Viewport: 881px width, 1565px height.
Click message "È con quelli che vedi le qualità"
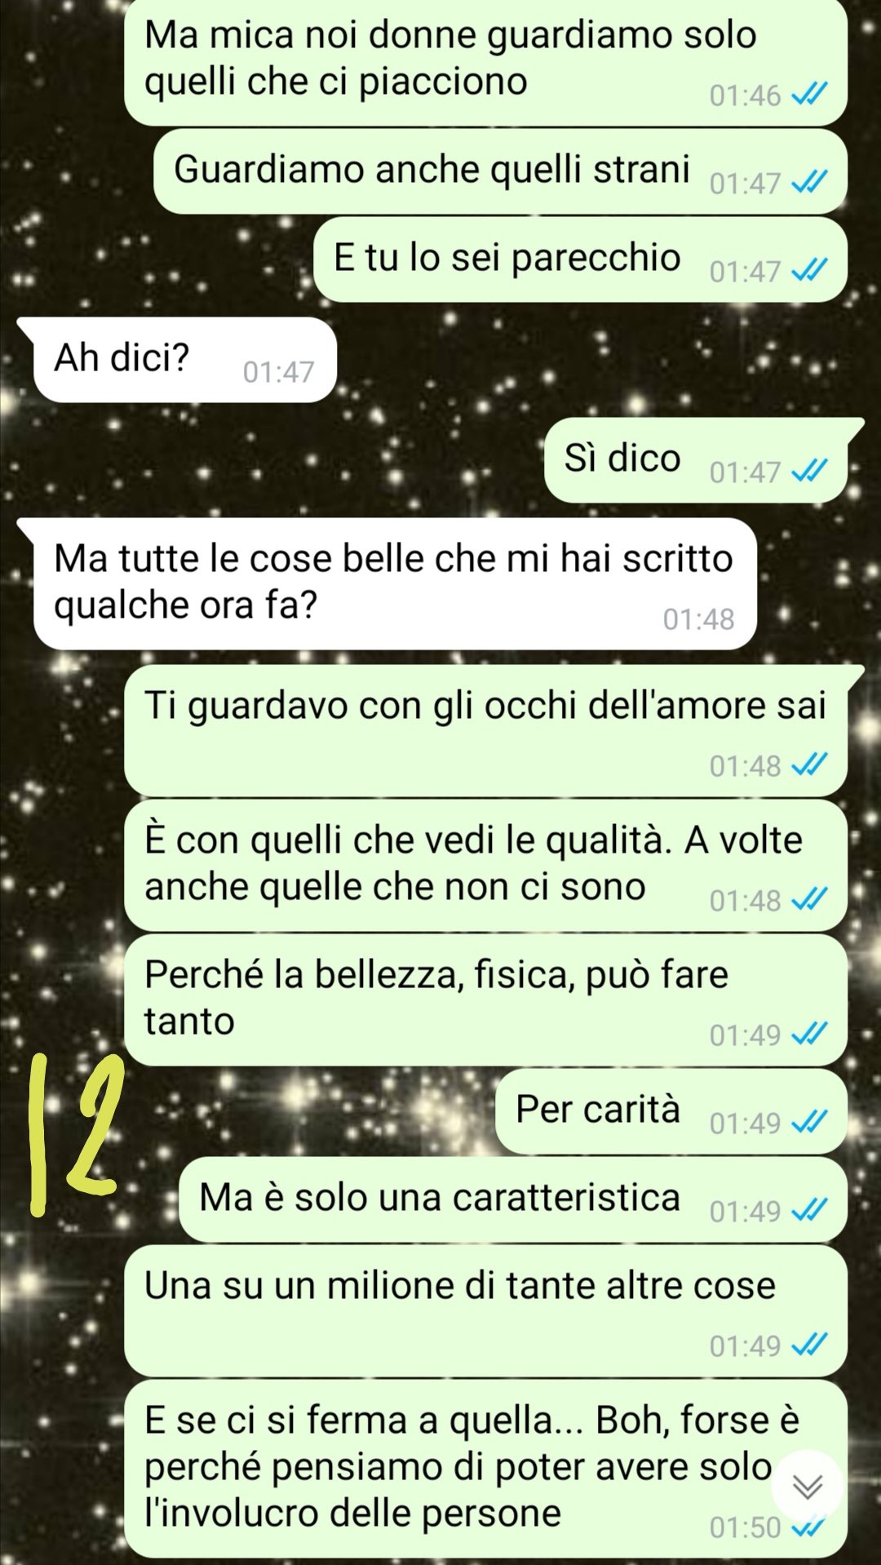point(486,865)
